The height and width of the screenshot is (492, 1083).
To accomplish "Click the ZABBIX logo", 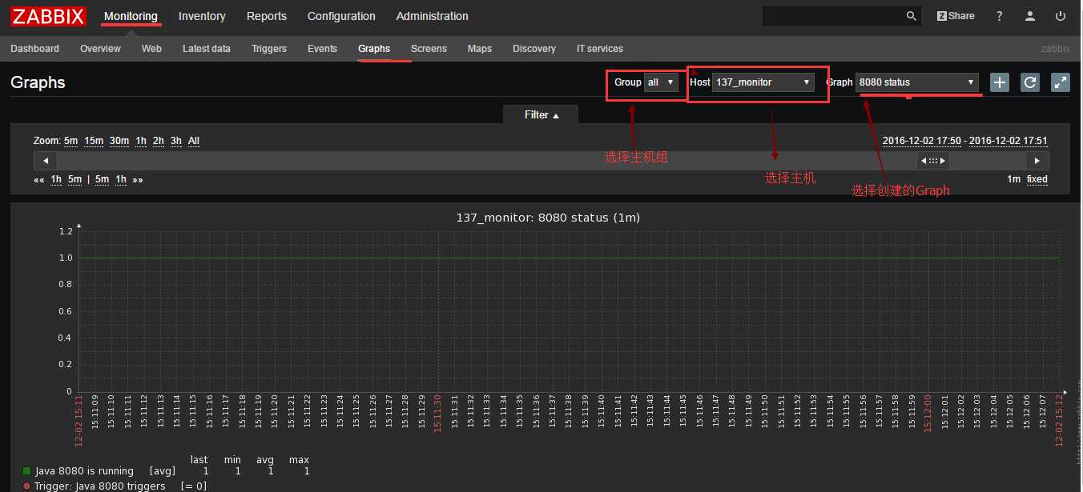I will [49, 16].
